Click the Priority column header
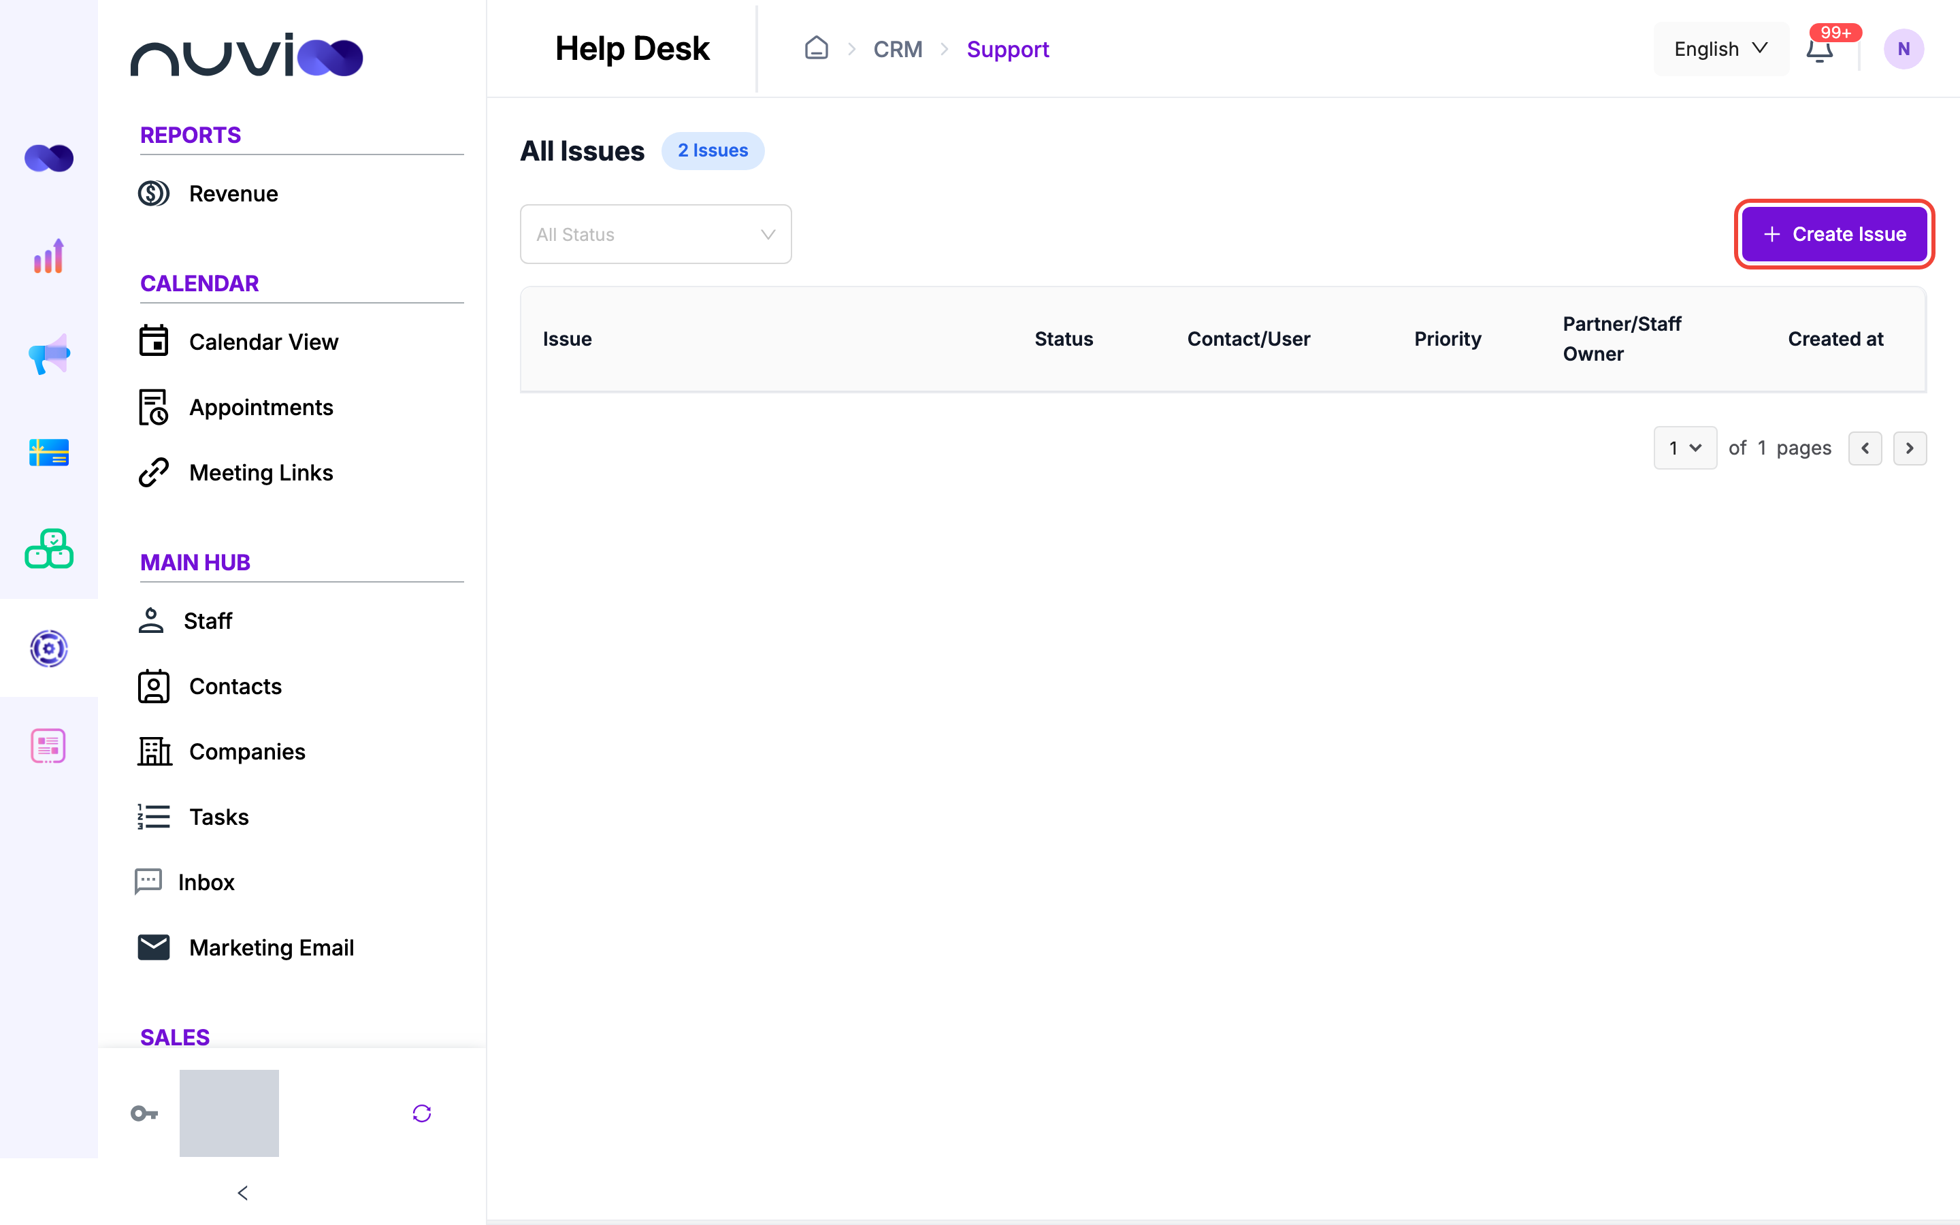 [1448, 339]
